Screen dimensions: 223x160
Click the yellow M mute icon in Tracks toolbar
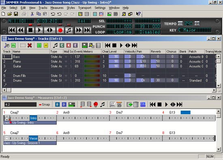(x=46, y=45)
